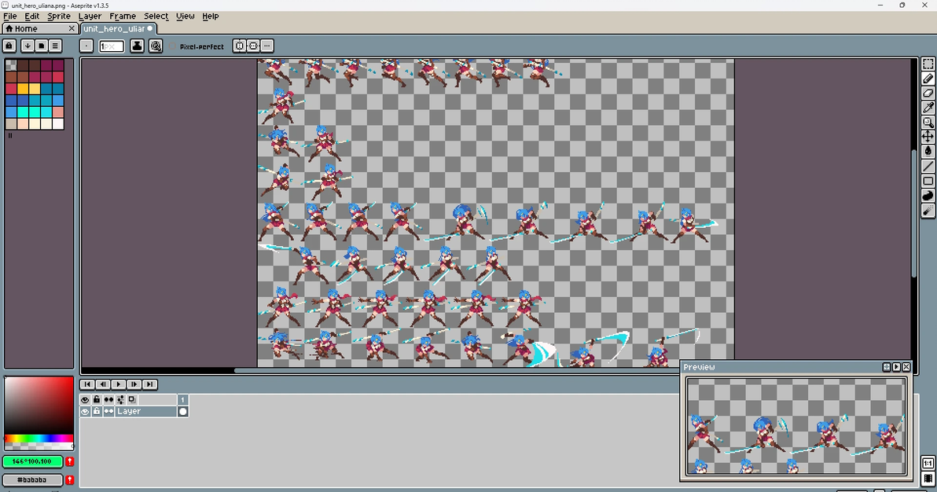Click the dynamics button beside ink
This screenshot has width=937, height=492.
156,46
